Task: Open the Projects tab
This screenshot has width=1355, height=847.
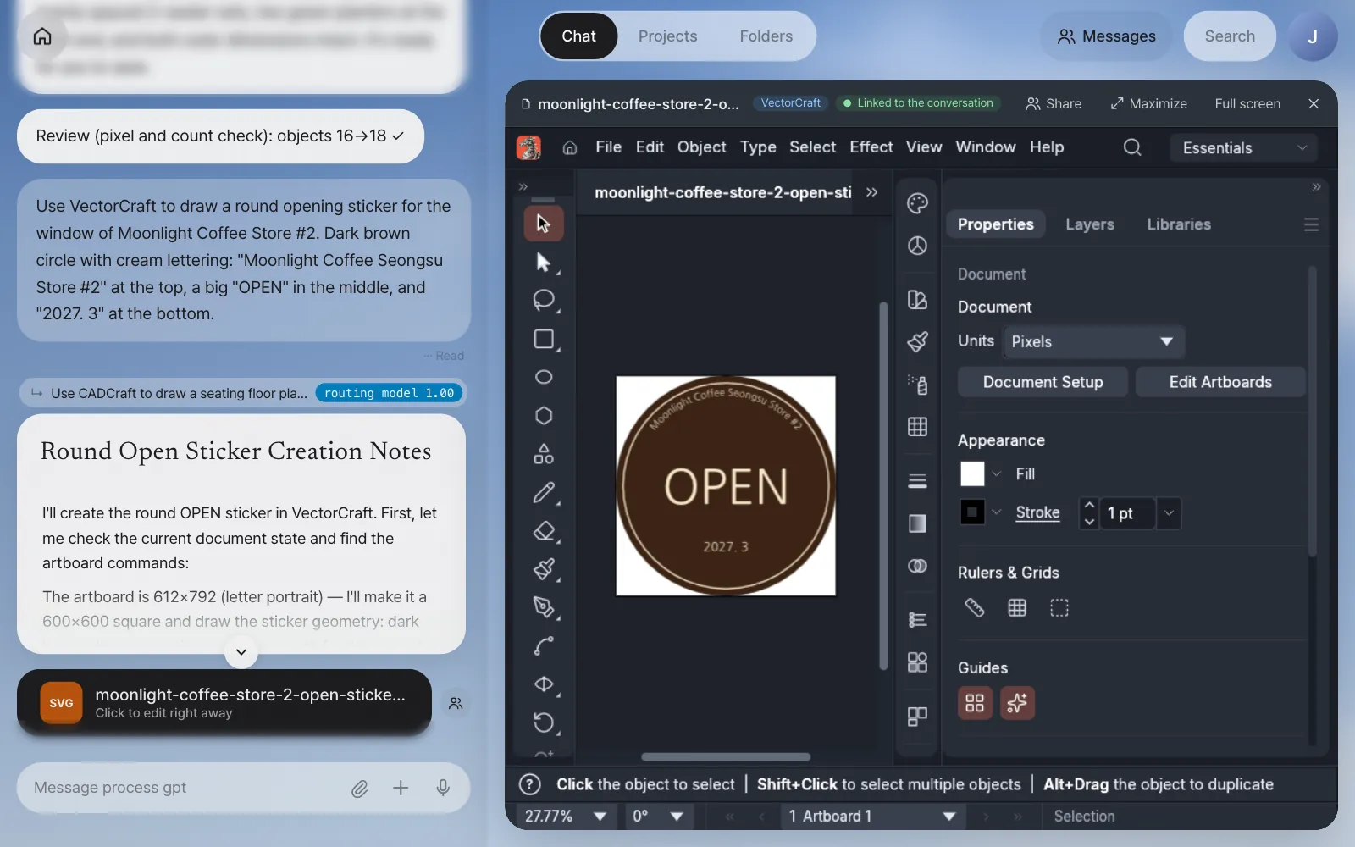Action: coord(668,36)
